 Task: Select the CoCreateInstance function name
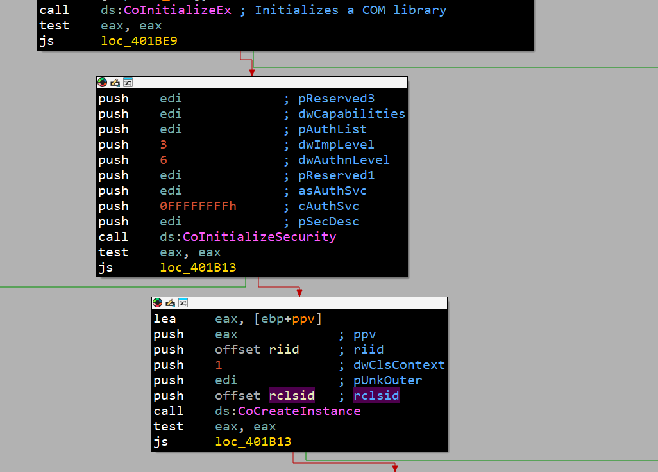tap(299, 411)
